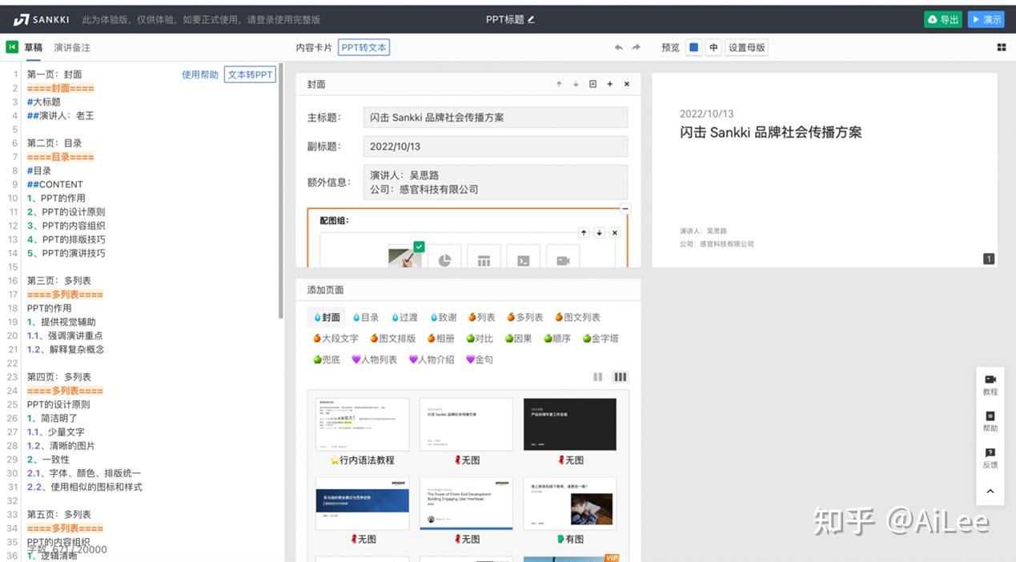Click the 文本转PPT button
The width and height of the screenshot is (1016, 562).
(x=250, y=74)
